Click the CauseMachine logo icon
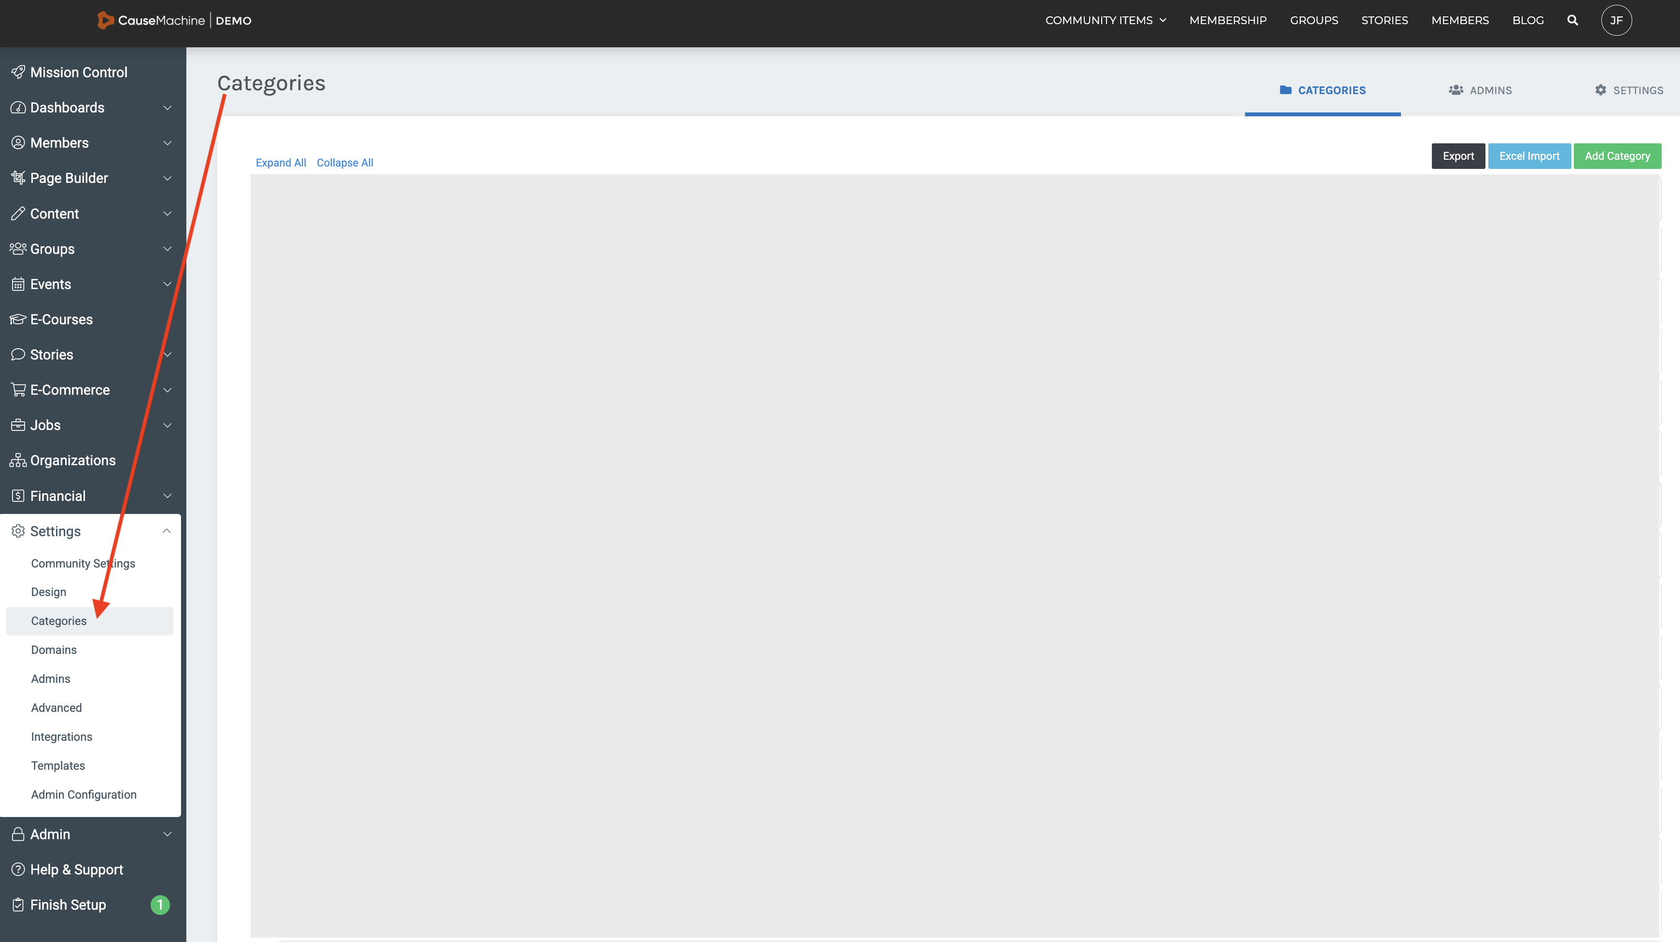This screenshot has width=1680, height=942. point(105,20)
